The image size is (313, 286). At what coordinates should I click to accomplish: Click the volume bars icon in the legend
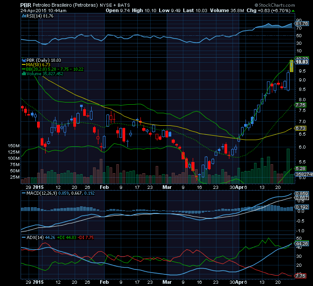[24, 74]
